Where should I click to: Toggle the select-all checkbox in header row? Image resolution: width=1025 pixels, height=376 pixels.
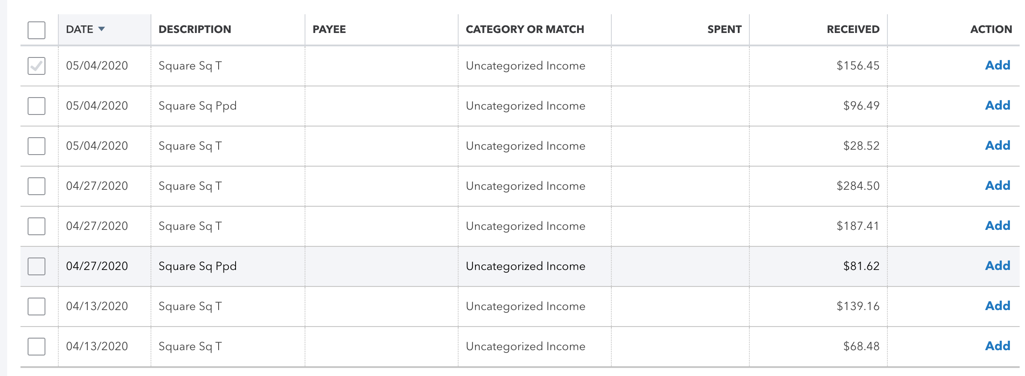[x=36, y=30]
